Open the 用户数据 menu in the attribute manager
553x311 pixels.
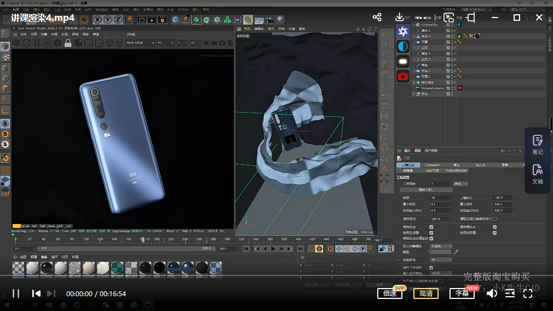click(431, 151)
